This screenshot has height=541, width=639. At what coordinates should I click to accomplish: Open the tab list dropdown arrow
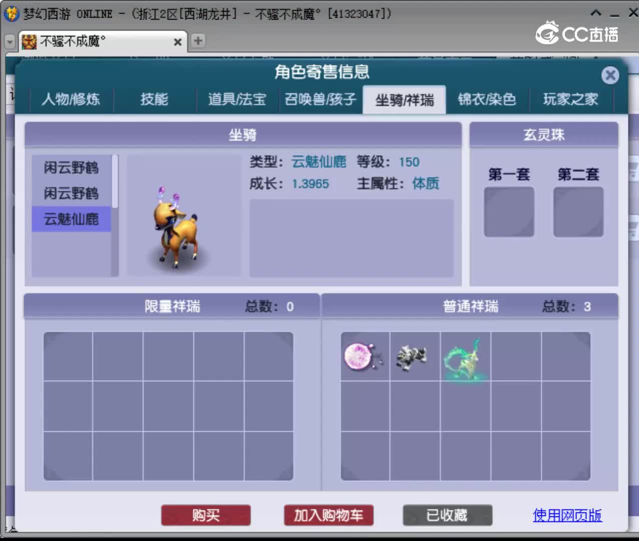click(x=10, y=42)
